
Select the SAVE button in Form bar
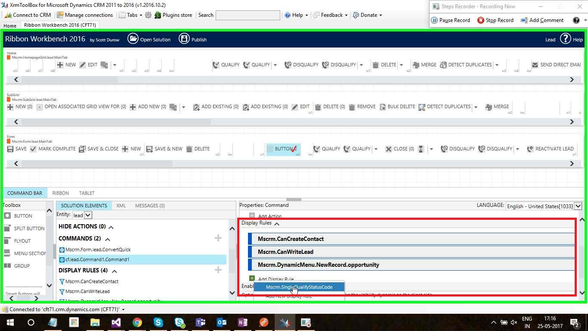pos(17,149)
